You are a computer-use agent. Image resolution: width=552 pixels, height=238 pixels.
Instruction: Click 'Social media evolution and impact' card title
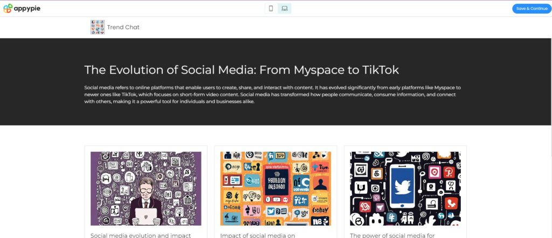(x=141, y=235)
